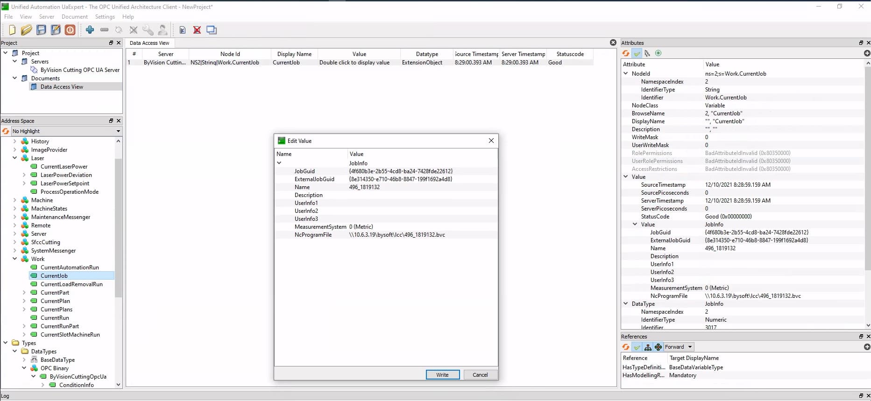Expand the Machine tree node
Viewport: 871px width, 401px height.
[x=14, y=200]
